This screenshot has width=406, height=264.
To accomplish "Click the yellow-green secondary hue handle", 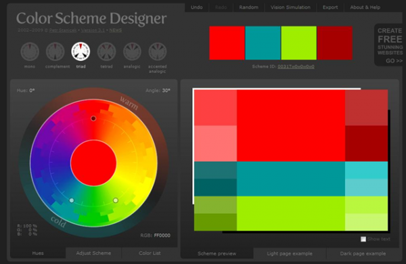I will pyautogui.click(x=116, y=200).
